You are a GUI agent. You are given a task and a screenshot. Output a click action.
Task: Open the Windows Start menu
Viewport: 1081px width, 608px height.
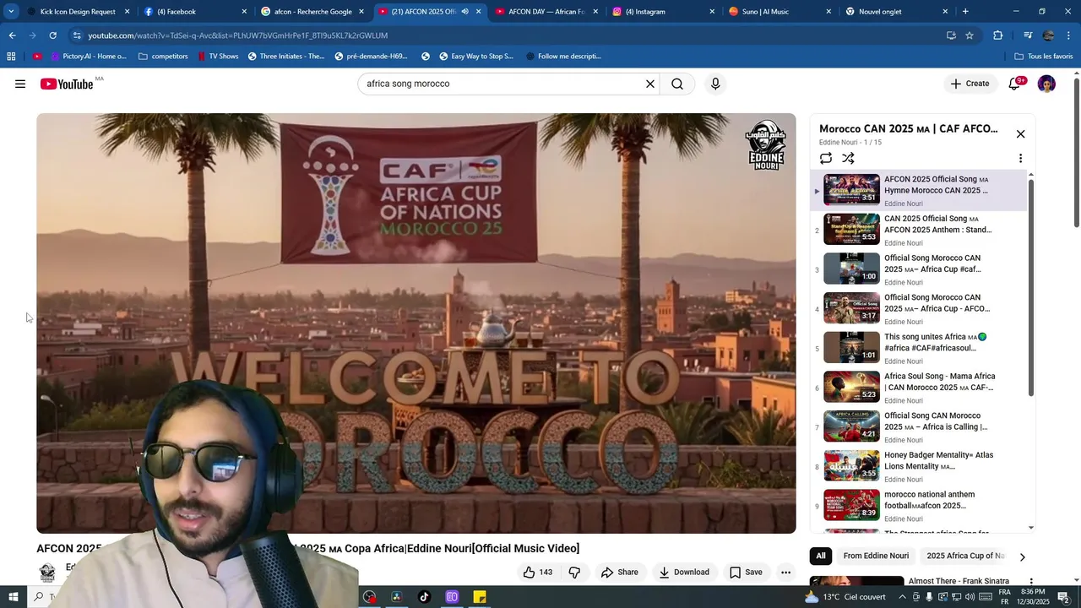tap(14, 597)
